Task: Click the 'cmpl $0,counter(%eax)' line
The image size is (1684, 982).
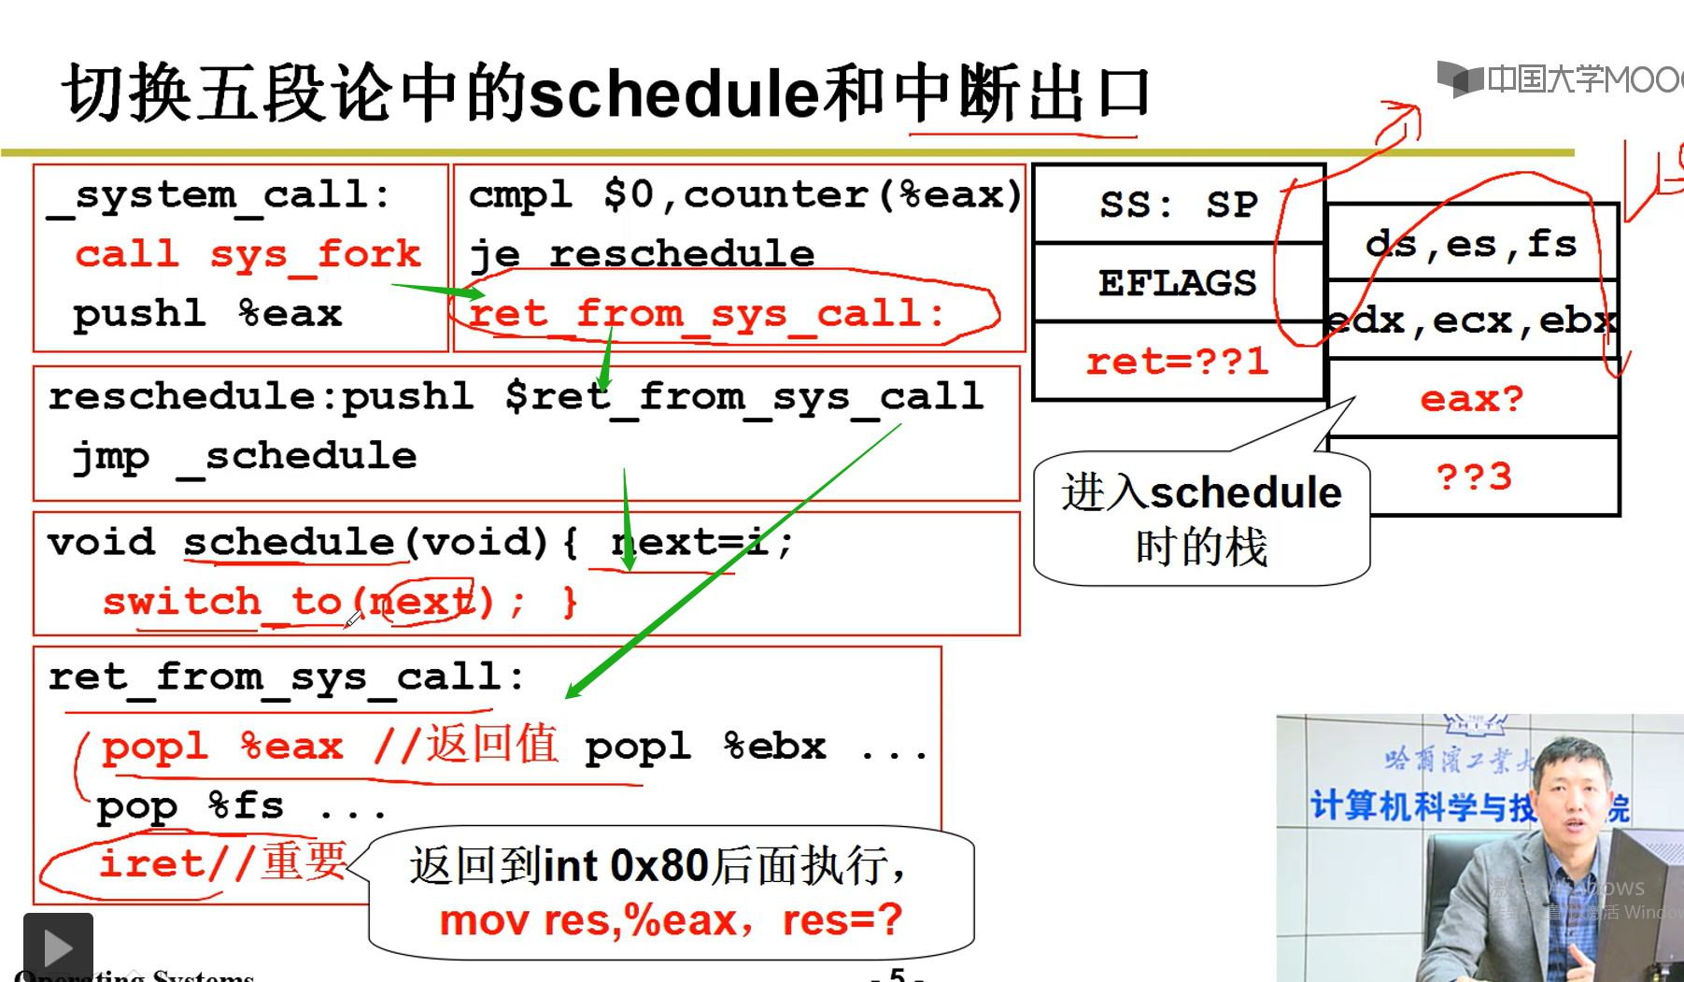Action: pos(745,194)
